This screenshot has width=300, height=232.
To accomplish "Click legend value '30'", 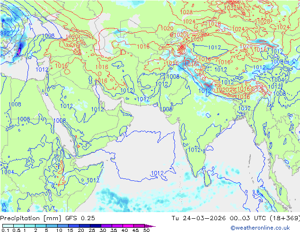I will pos(103,230).
